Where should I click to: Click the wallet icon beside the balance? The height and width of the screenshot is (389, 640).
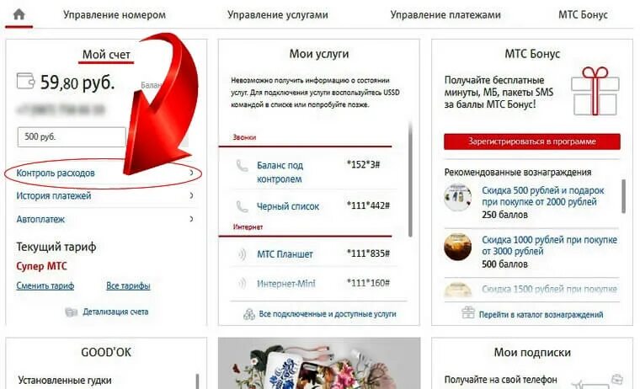pos(25,81)
